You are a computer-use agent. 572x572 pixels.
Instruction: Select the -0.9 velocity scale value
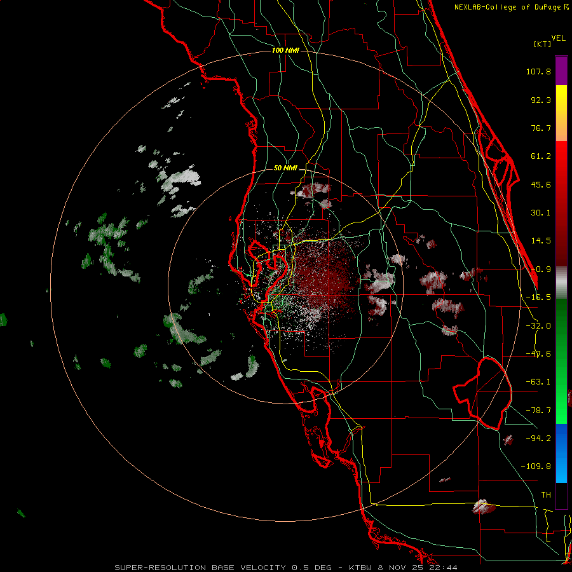(541, 269)
